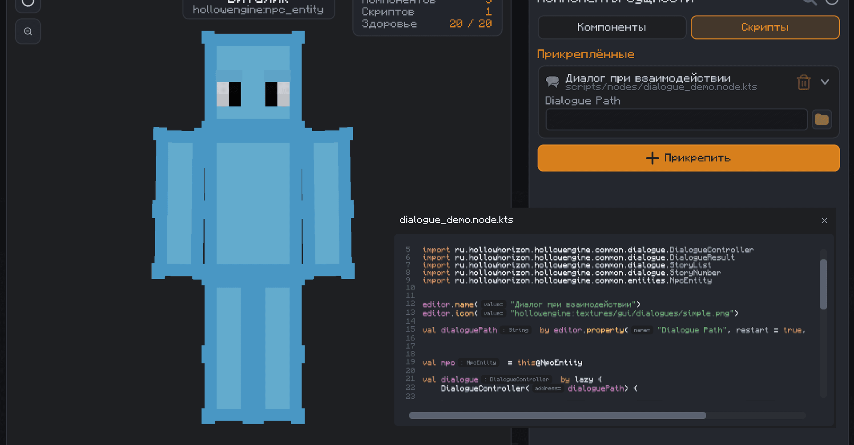Click the vertical scrollbar in code viewer
Screen dimensions: 854x445
(x=823, y=284)
